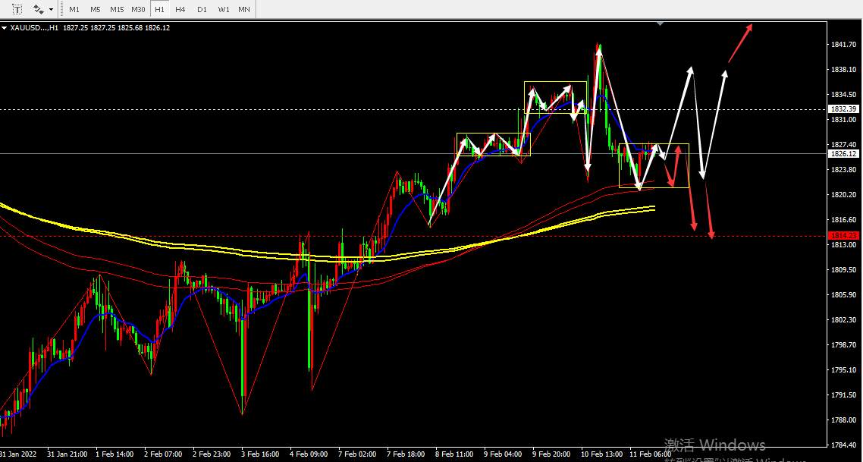Click the 1841.70 price scale value
This screenshot has height=462, width=863.
click(x=843, y=45)
